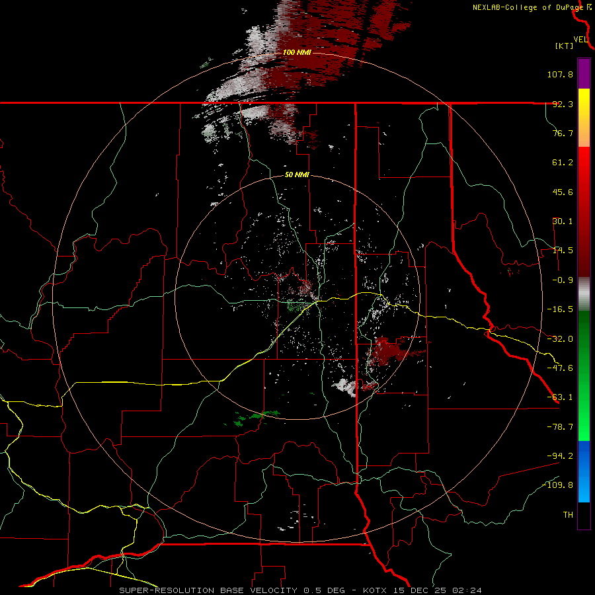The width and height of the screenshot is (595, 595).
Task: Click the 76.7 velocity scale value
Action: (x=563, y=133)
